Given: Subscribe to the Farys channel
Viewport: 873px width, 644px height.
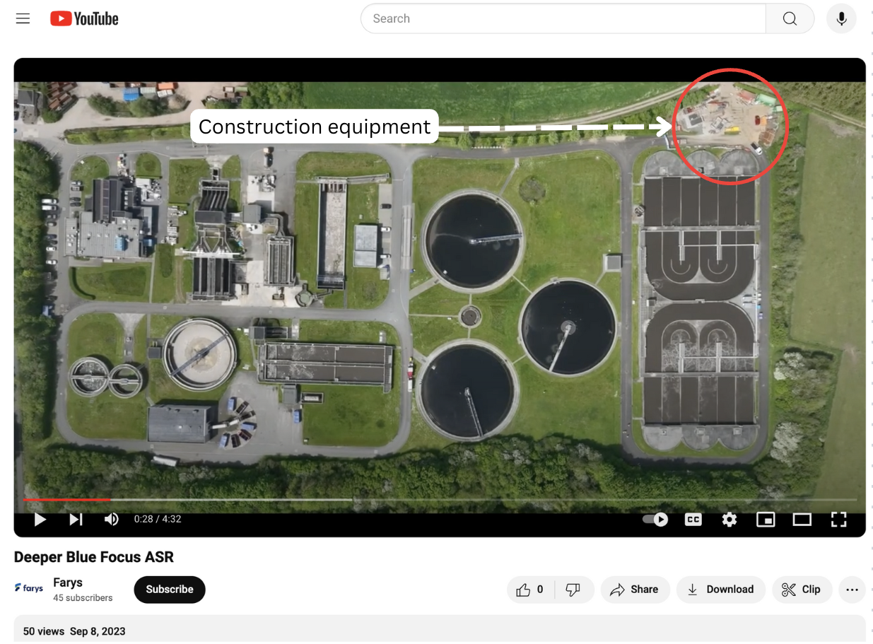Looking at the screenshot, I should point(170,590).
